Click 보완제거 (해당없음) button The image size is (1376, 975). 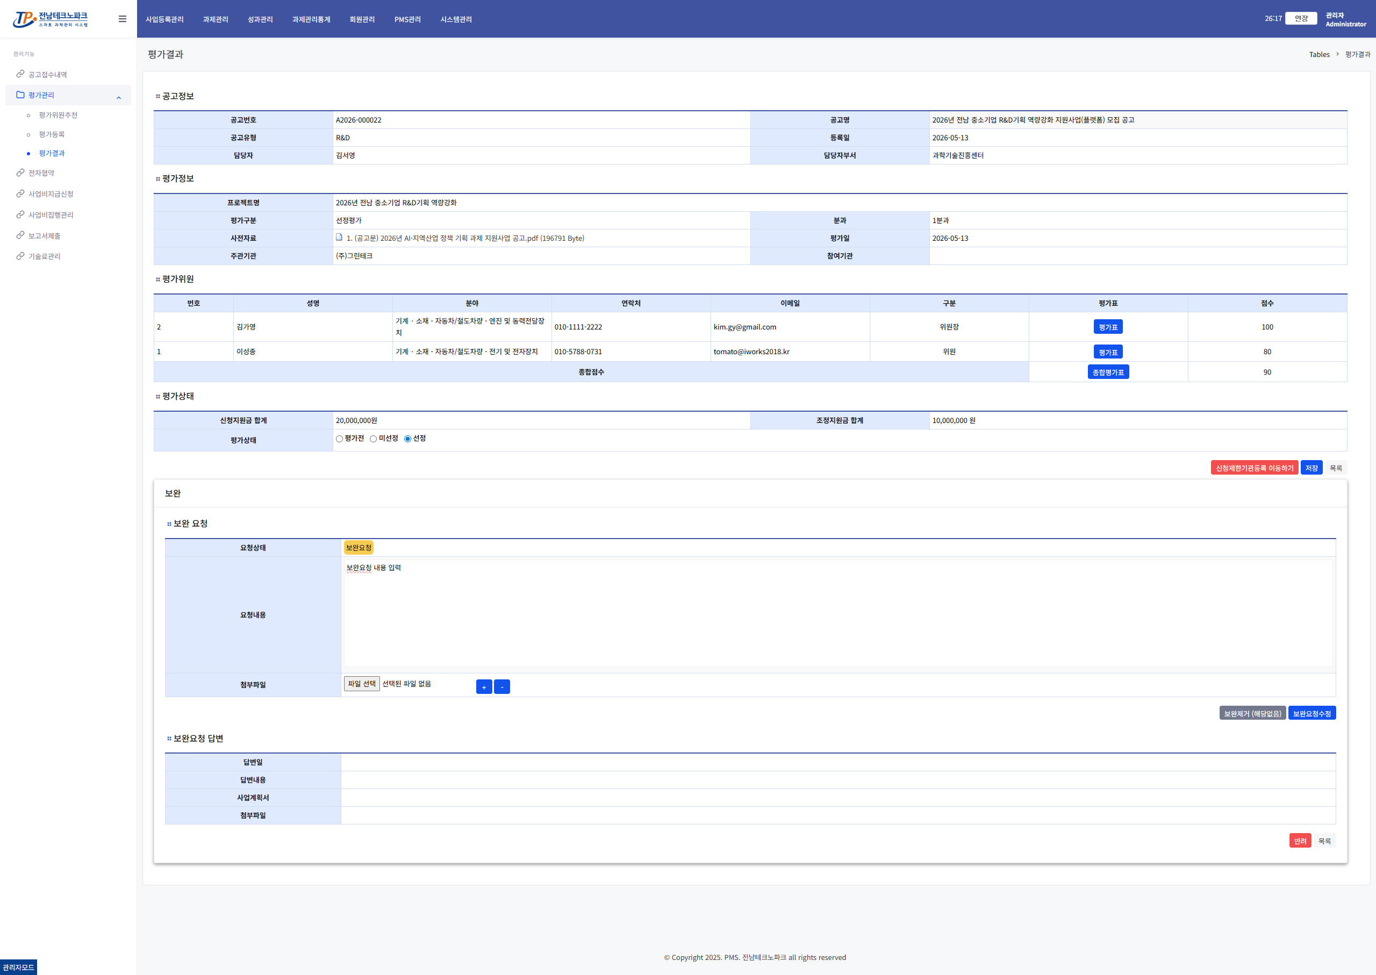point(1252,713)
